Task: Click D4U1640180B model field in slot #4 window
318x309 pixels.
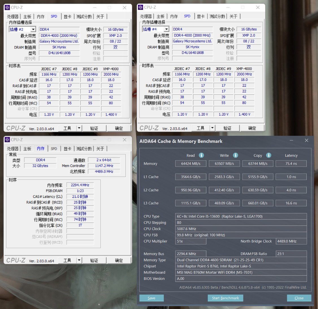Action: [193, 53]
